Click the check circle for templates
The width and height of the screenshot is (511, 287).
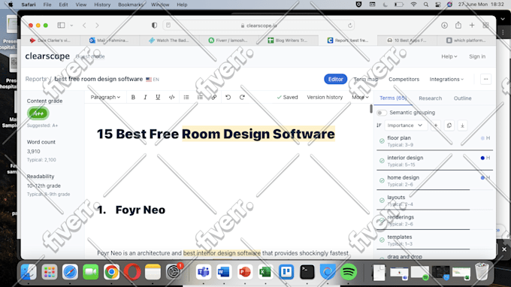tap(382, 240)
